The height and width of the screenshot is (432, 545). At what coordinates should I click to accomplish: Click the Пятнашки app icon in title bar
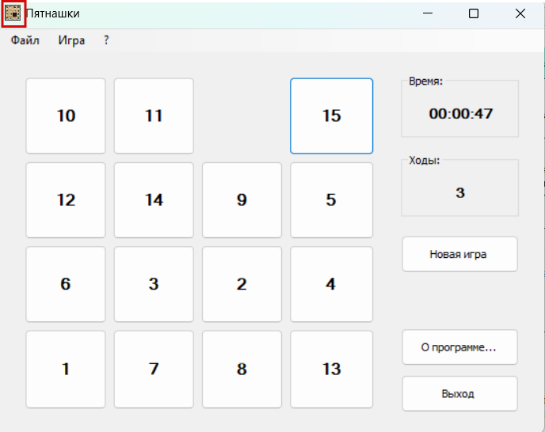click(13, 14)
